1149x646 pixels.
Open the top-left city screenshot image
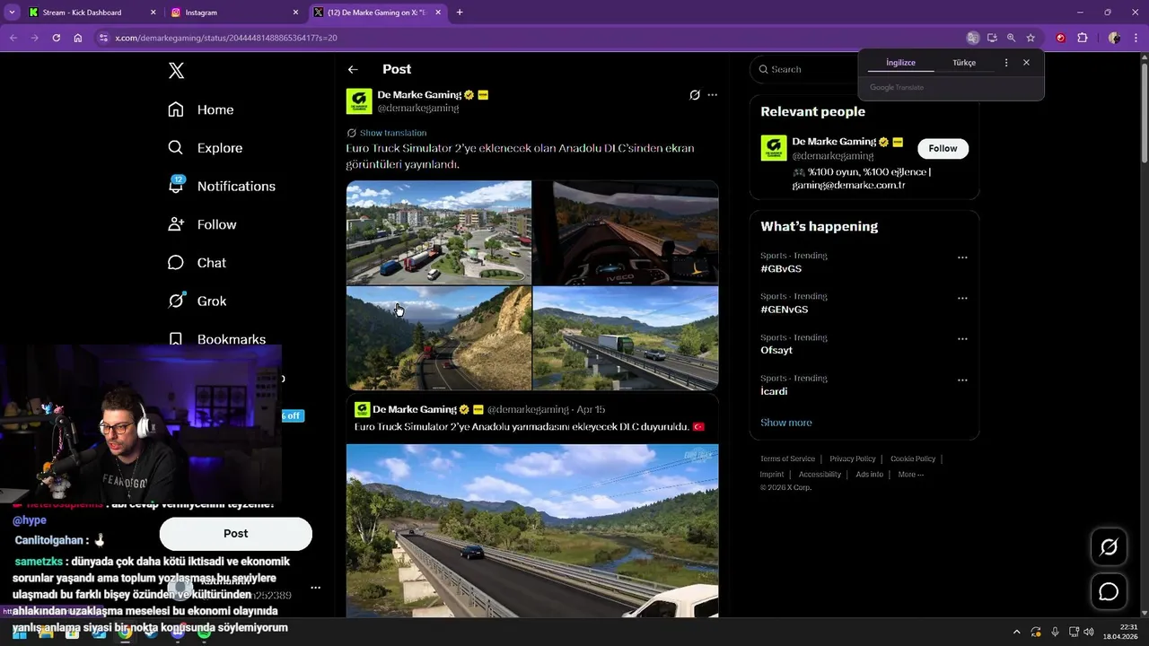439,232
